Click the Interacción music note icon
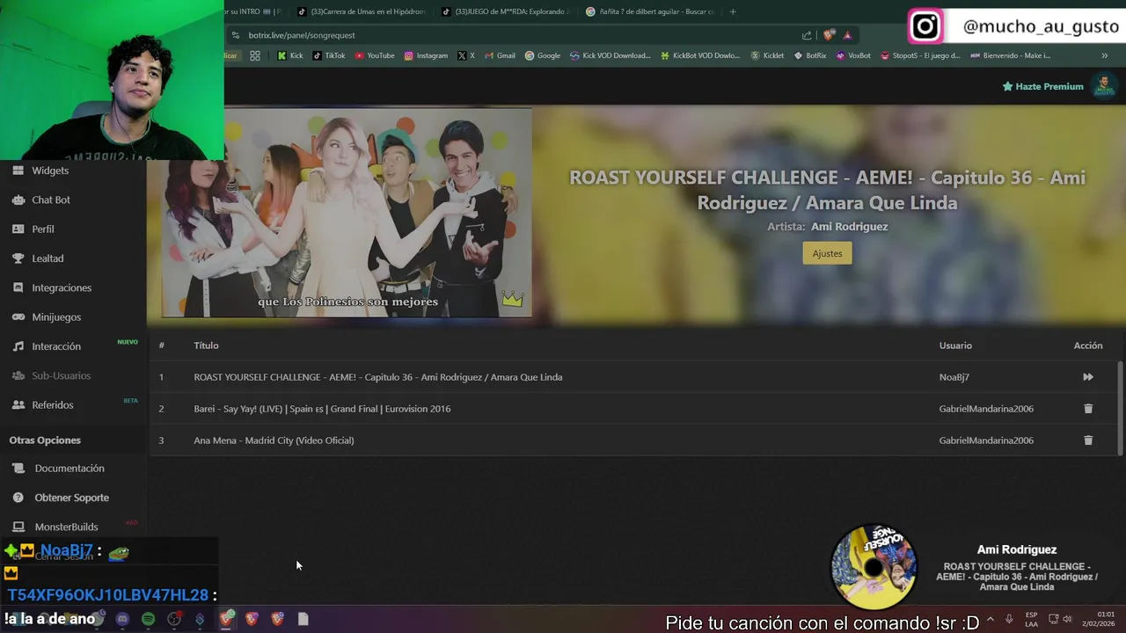 pos(18,346)
